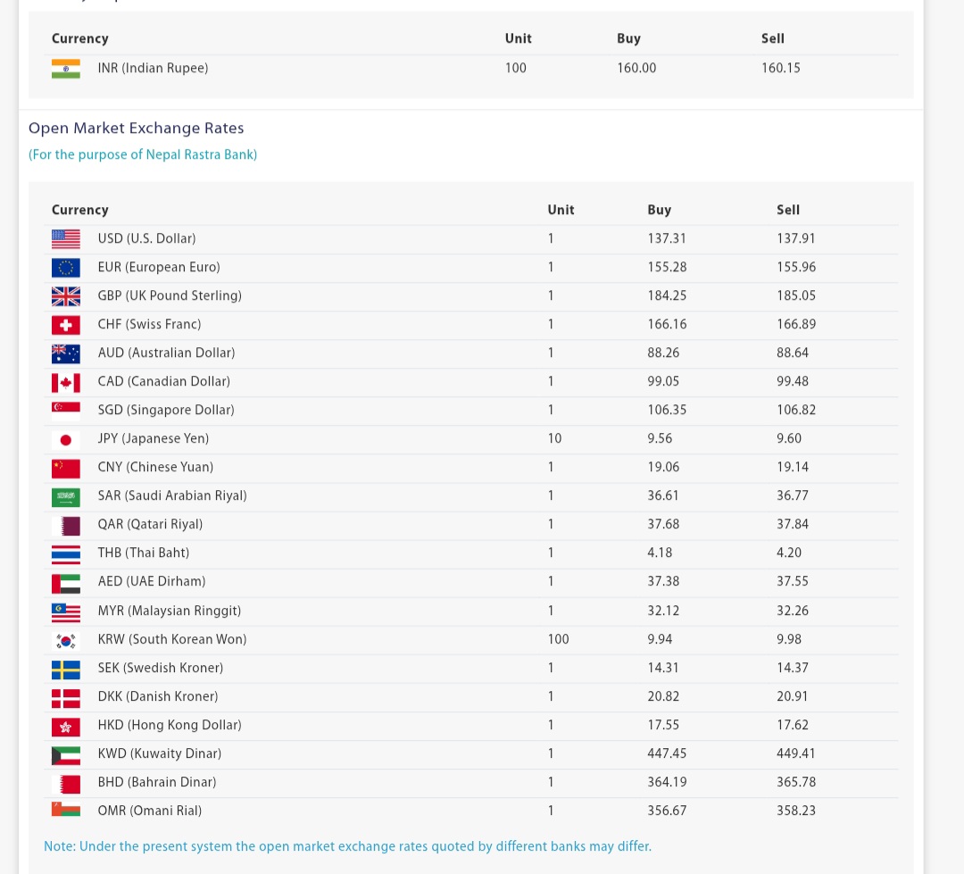The image size is (964, 874).
Task: Click the Qatari flag icon
Action: point(66,525)
